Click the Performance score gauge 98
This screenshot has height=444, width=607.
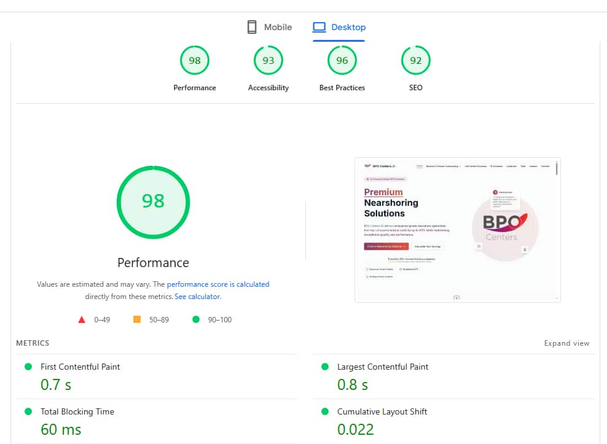tap(195, 60)
